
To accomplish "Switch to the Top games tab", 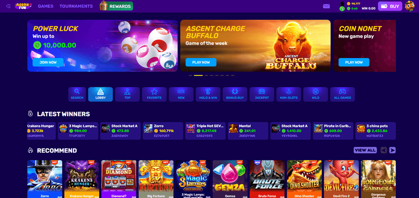I will coord(127,94).
